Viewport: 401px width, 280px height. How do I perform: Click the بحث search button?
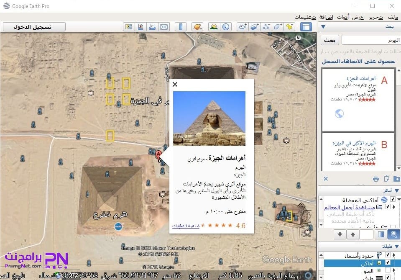[x=329, y=40]
